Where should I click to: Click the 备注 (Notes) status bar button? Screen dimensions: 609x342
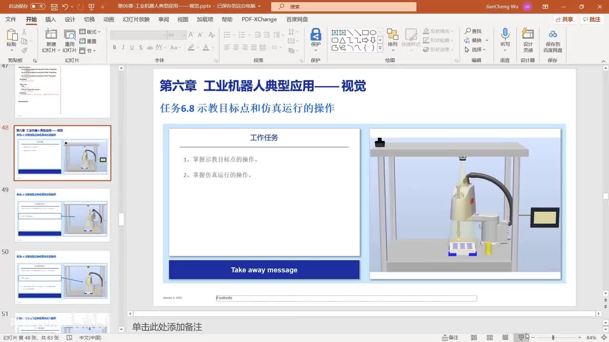coord(450,337)
